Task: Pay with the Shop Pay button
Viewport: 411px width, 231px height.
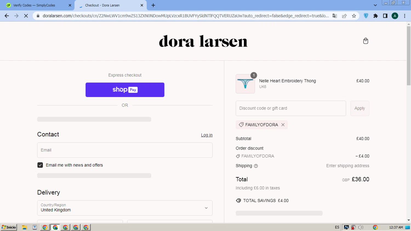Action: (125, 90)
